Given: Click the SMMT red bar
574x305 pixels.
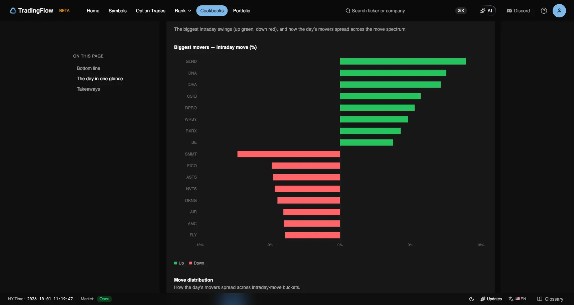Looking at the screenshot, I should point(289,154).
